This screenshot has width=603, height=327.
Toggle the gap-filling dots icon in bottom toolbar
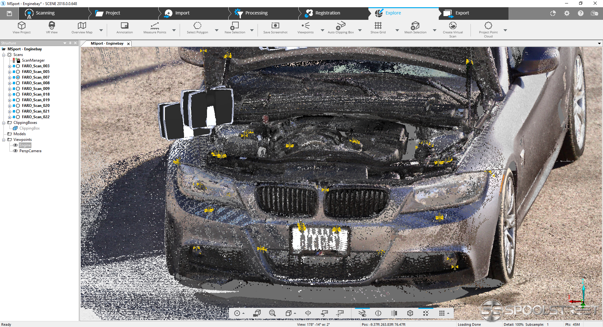(426, 313)
